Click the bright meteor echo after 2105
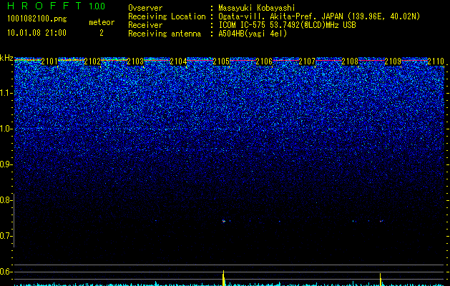The image size is (450, 286). [223, 221]
